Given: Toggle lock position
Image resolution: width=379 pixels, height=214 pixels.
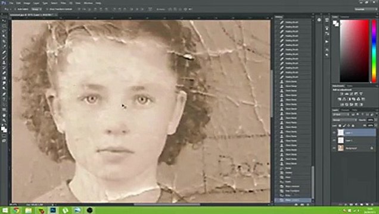Looking at the screenshot, I should point(349,125).
